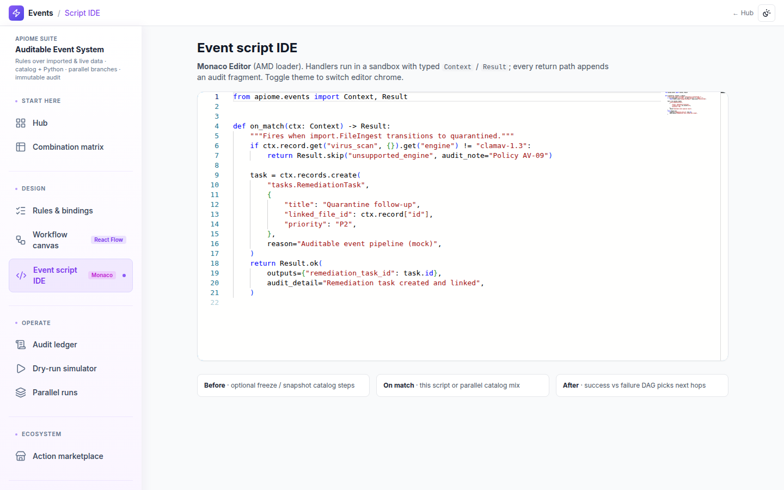Click the 'Auditable Event System' title
The height and width of the screenshot is (490, 784).
click(x=59, y=50)
